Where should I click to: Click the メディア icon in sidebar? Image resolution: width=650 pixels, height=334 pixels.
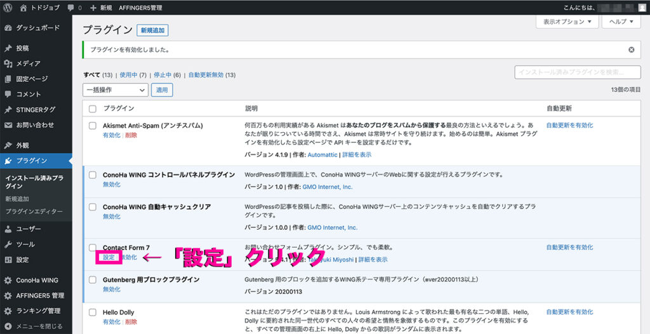8,63
